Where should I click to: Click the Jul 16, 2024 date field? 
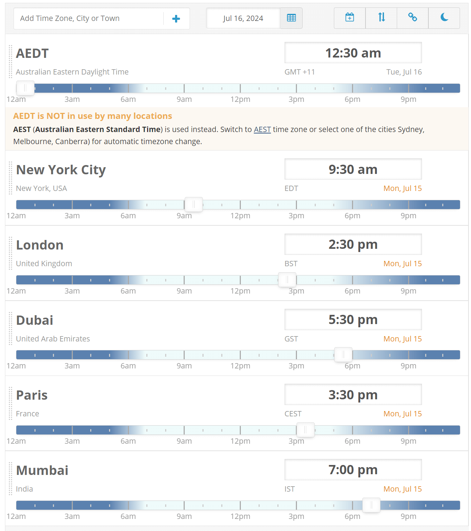coord(243,18)
